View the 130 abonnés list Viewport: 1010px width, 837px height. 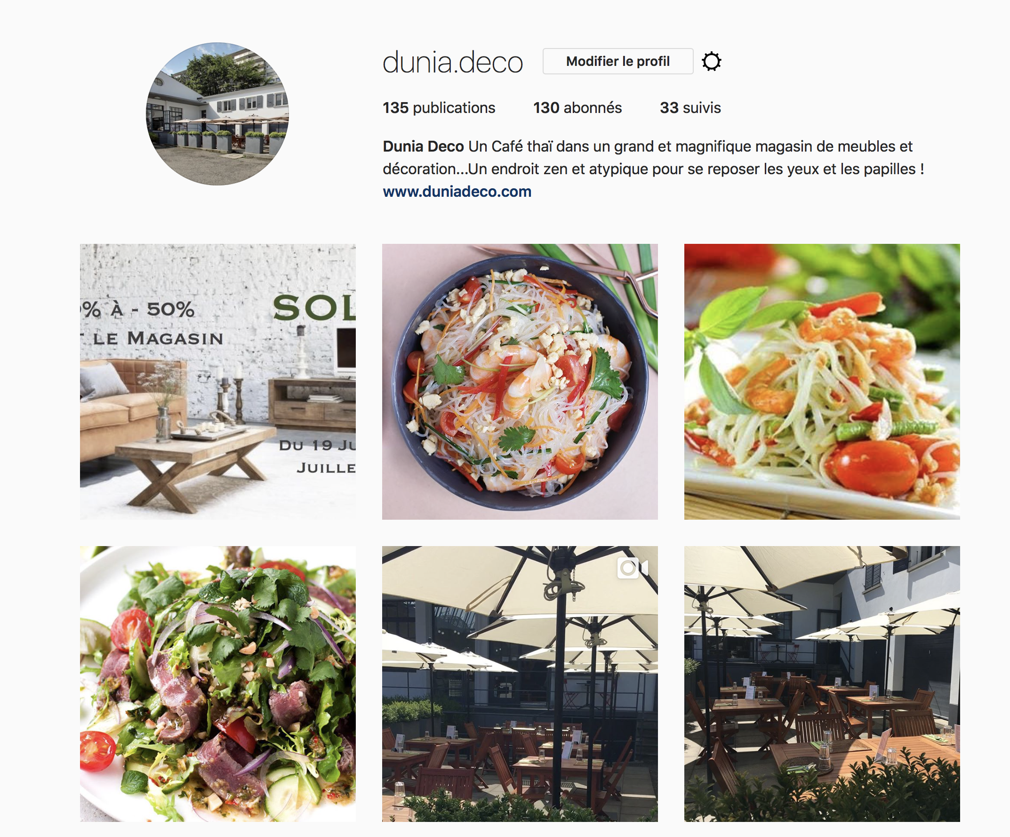pyautogui.click(x=577, y=108)
